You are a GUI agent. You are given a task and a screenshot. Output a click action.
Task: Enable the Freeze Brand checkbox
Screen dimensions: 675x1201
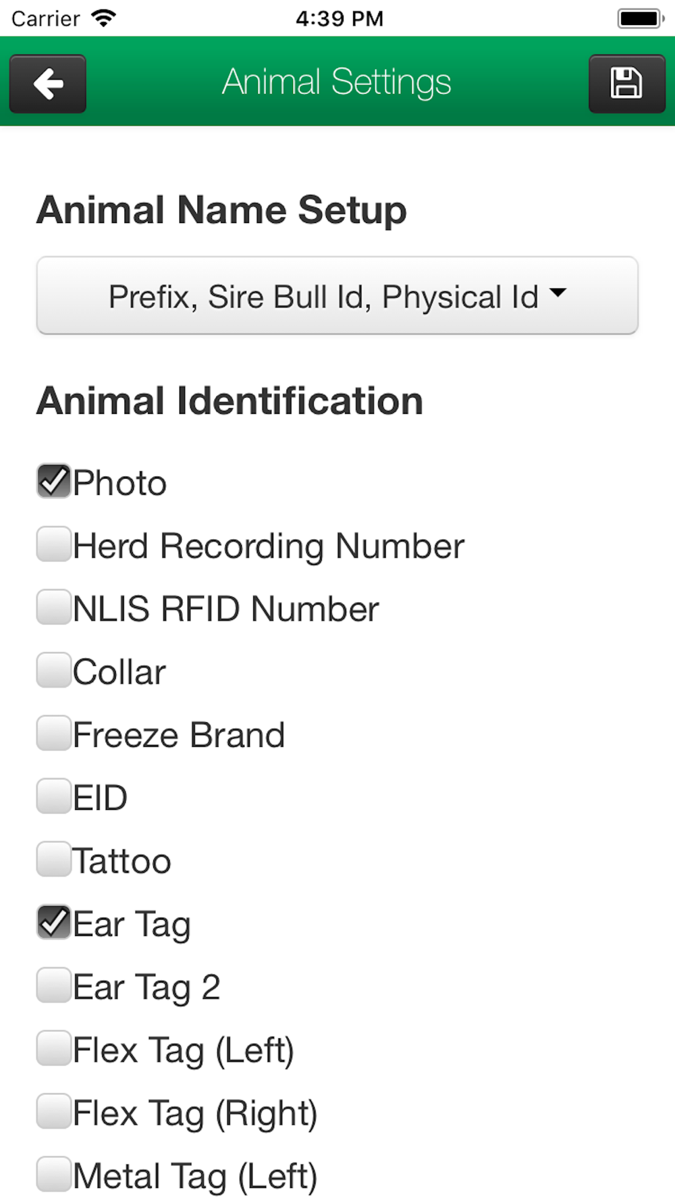tap(54, 734)
